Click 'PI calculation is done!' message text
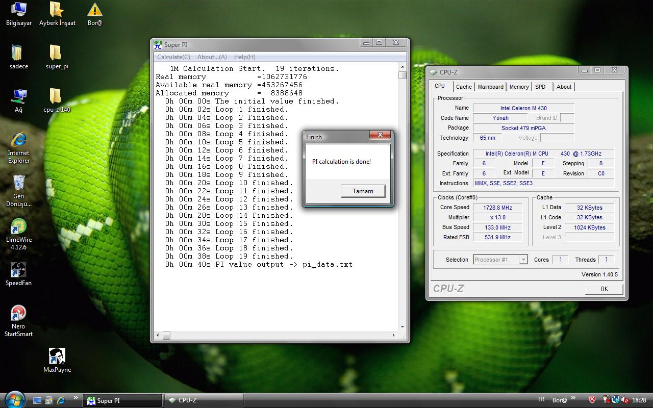 (341, 162)
